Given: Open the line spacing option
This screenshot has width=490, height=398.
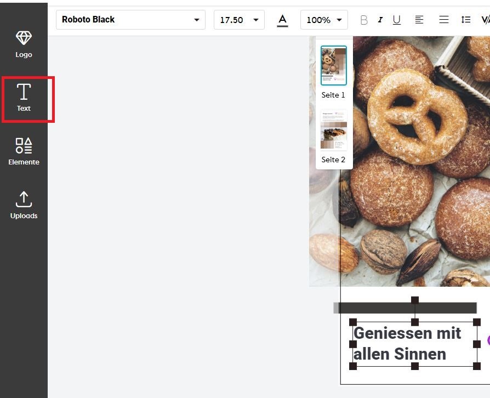Looking at the screenshot, I should pos(465,20).
